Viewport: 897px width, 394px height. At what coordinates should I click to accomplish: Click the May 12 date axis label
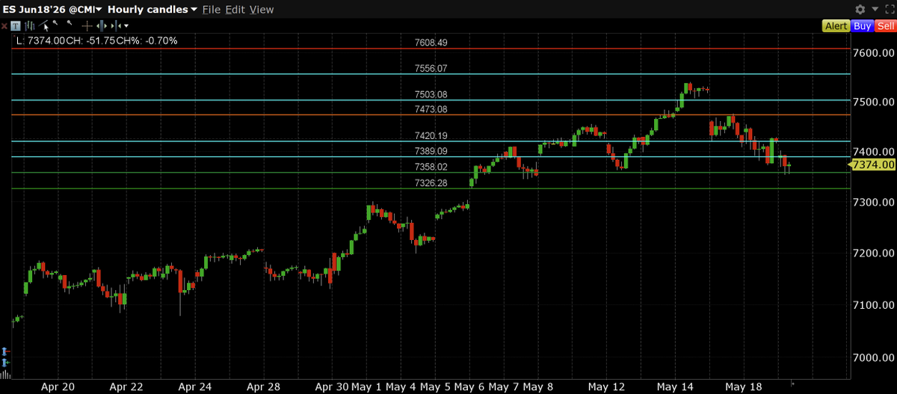click(x=606, y=387)
